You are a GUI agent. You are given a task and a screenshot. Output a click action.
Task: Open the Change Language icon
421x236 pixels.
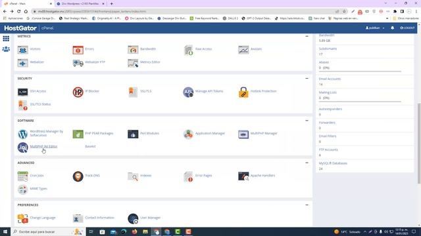point(23,218)
